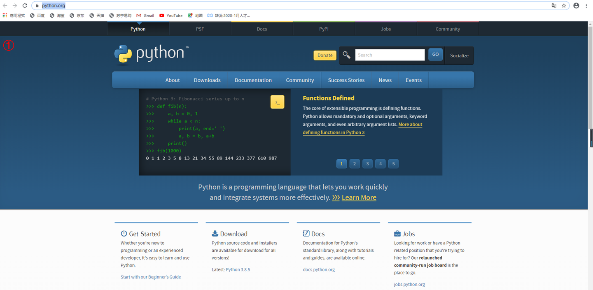The width and height of the screenshot is (593, 290).
Task: Select the Community top tab
Action: click(x=448, y=29)
